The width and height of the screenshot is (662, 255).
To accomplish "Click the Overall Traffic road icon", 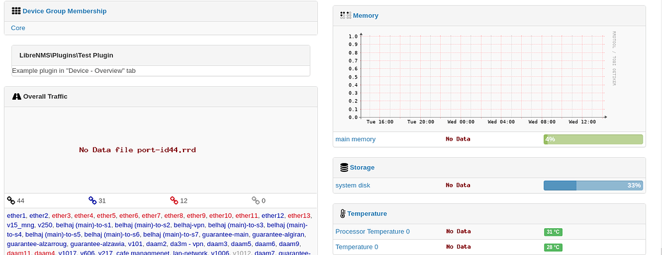I will (17, 97).
